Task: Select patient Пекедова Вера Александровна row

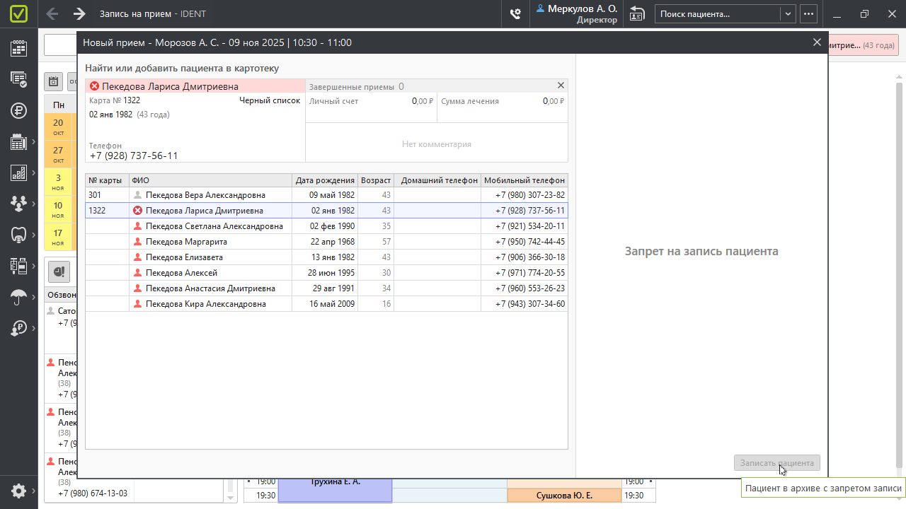Action: coord(205,195)
